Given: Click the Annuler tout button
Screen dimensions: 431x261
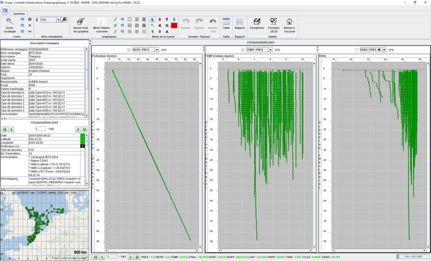Looking at the screenshot, I should click(213, 26).
